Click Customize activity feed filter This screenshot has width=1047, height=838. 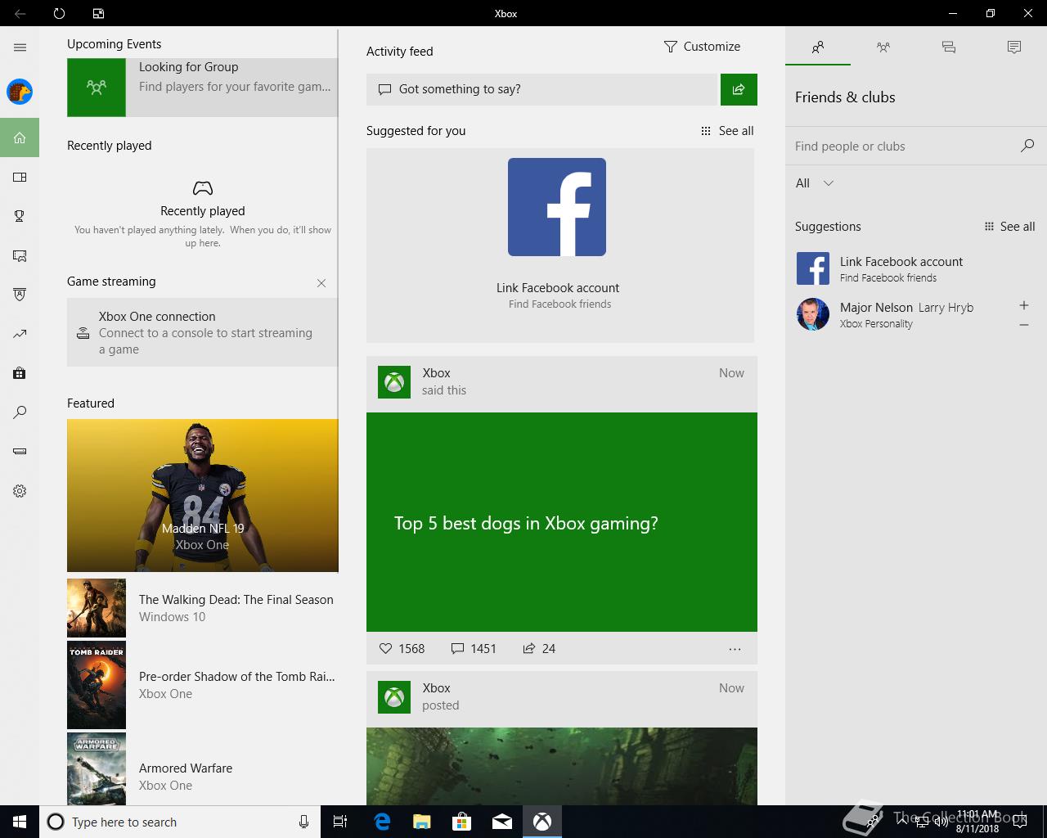(x=702, y=47)
